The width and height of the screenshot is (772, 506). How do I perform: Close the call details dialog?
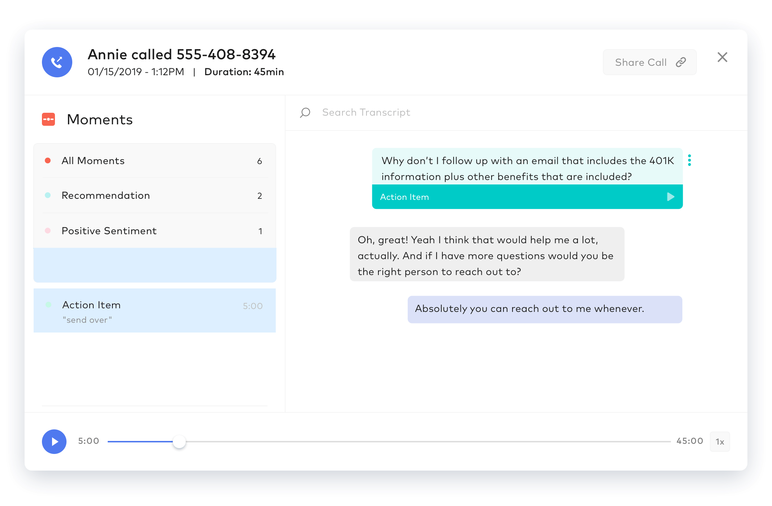pyautogui.click(x=722, y=57)
